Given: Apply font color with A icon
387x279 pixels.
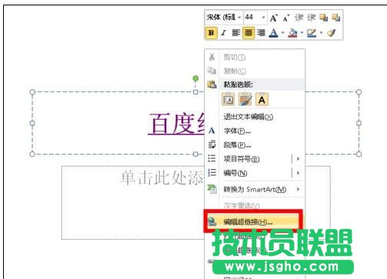Looking at the screenshot, I should [274, 33].
